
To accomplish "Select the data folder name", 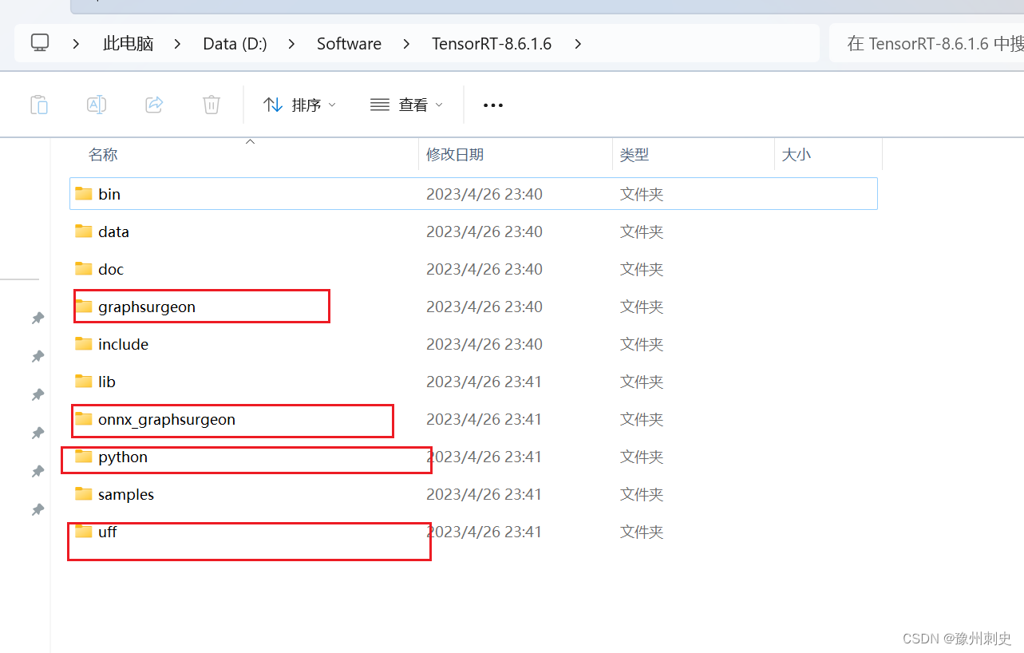I will (113, 232).
